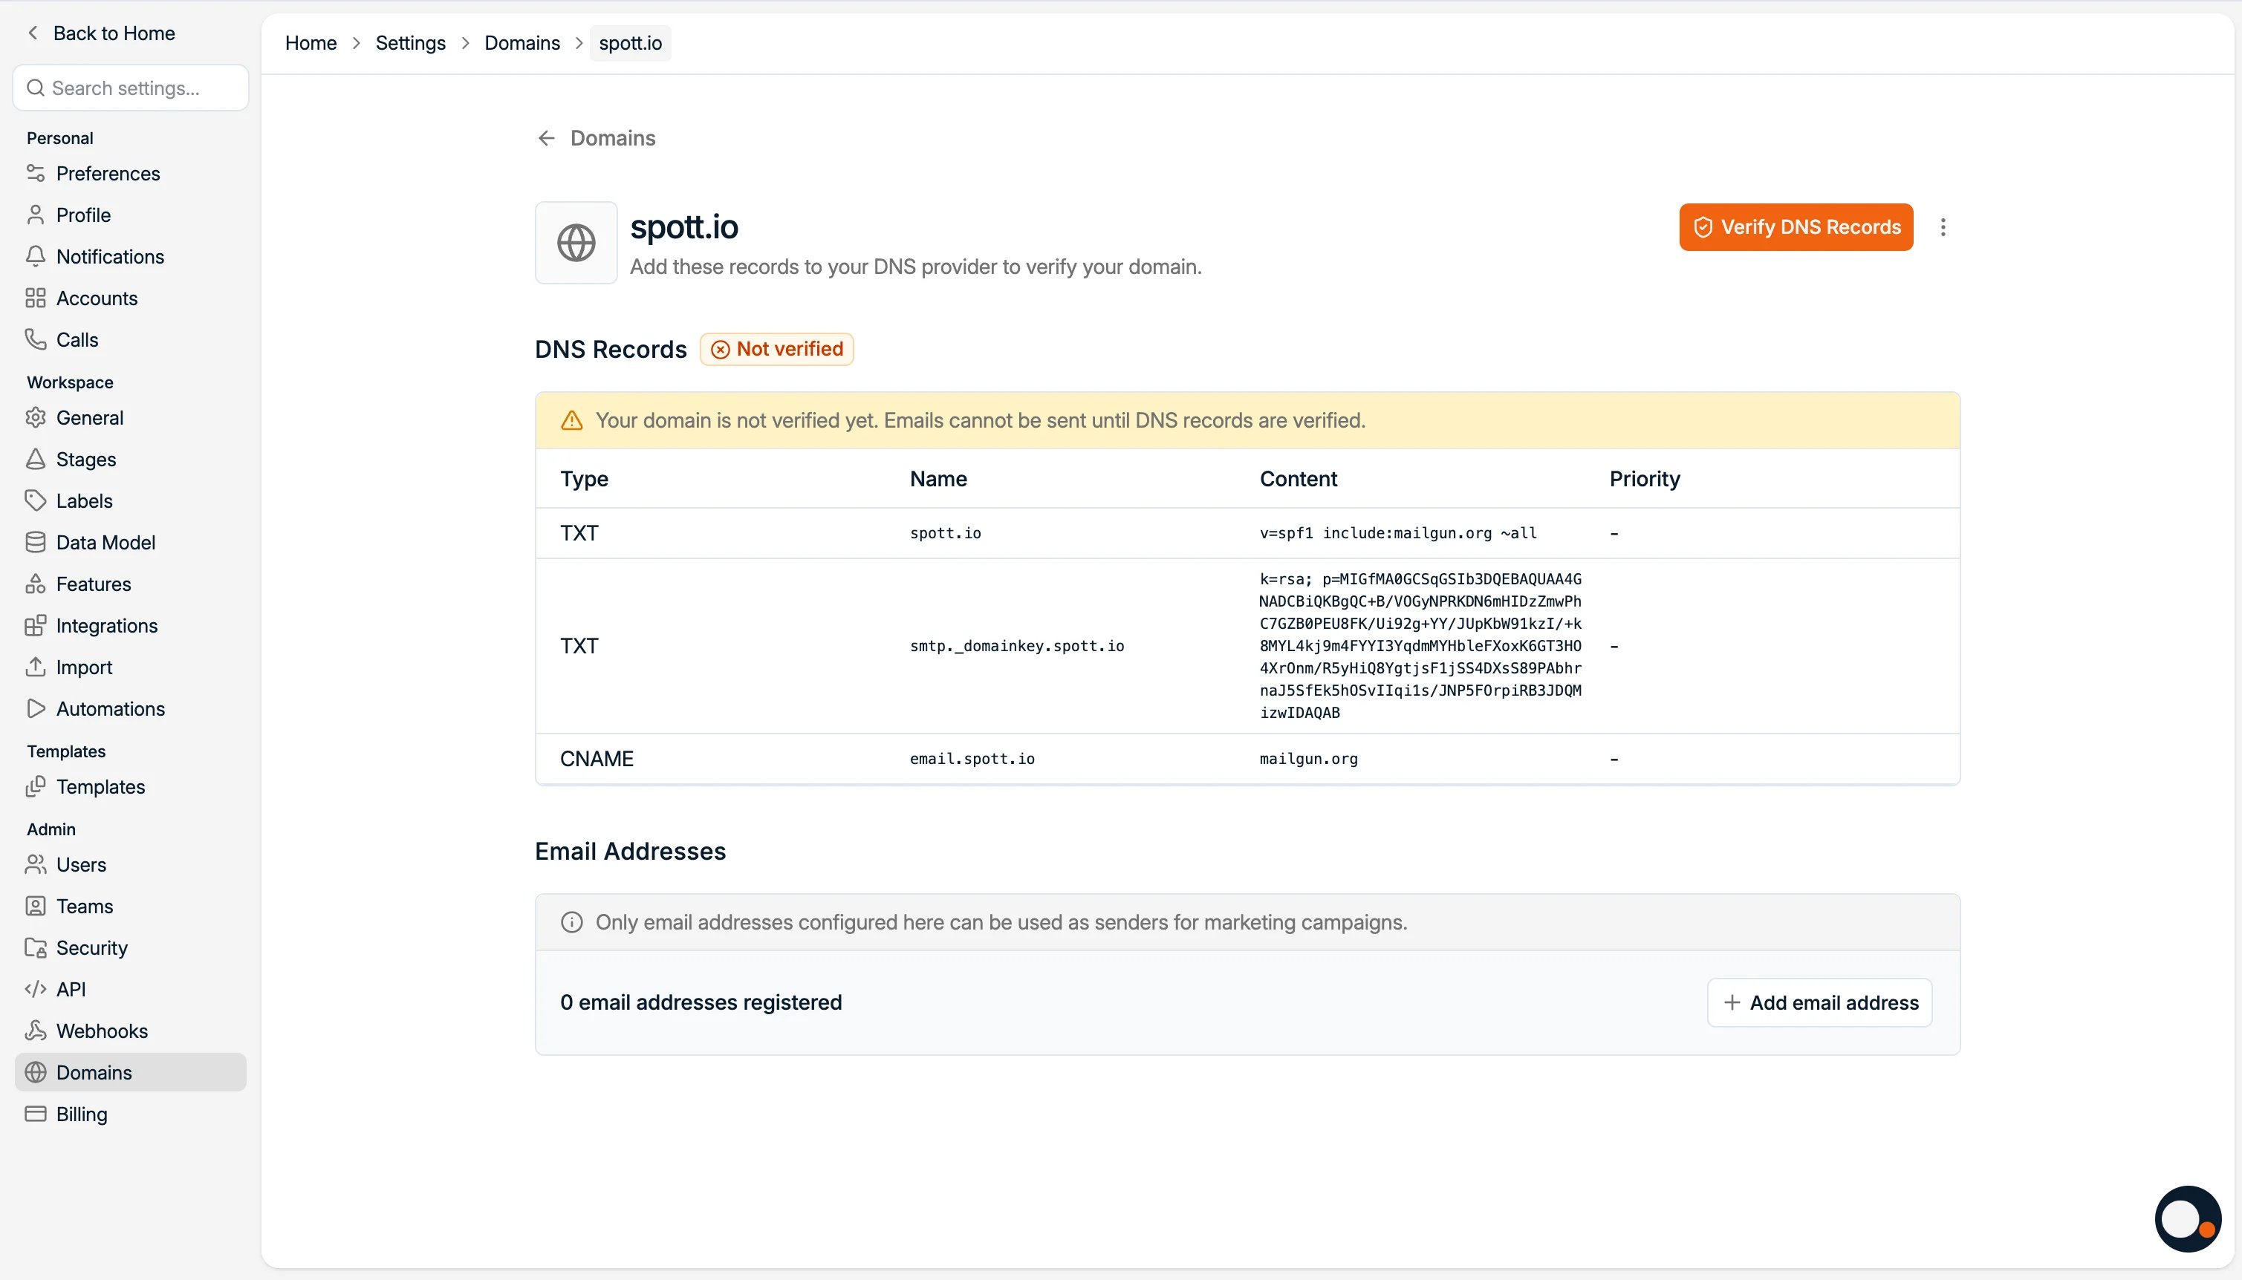
Task: Click the Priority column header
Action: (x=1644, y=479)
